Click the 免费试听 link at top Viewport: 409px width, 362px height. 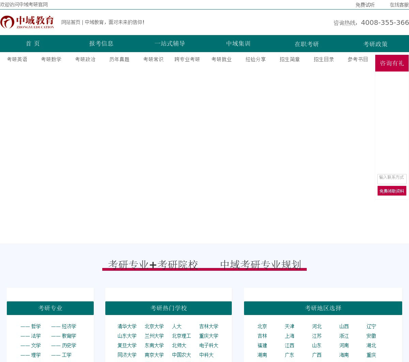tap(365, 5)
